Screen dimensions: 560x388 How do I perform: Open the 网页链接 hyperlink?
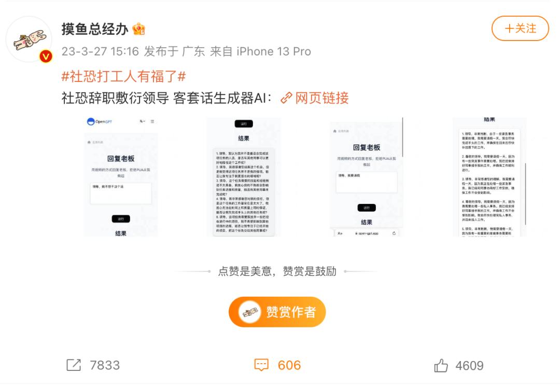click(x=322, y=98)
